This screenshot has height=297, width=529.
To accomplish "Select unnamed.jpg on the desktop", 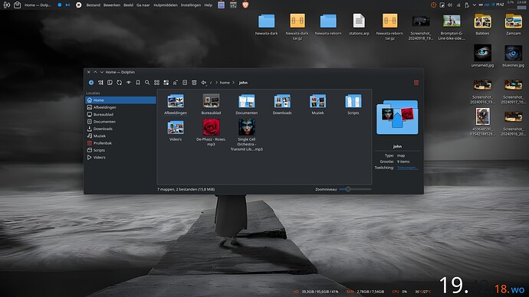I will 482,56.
